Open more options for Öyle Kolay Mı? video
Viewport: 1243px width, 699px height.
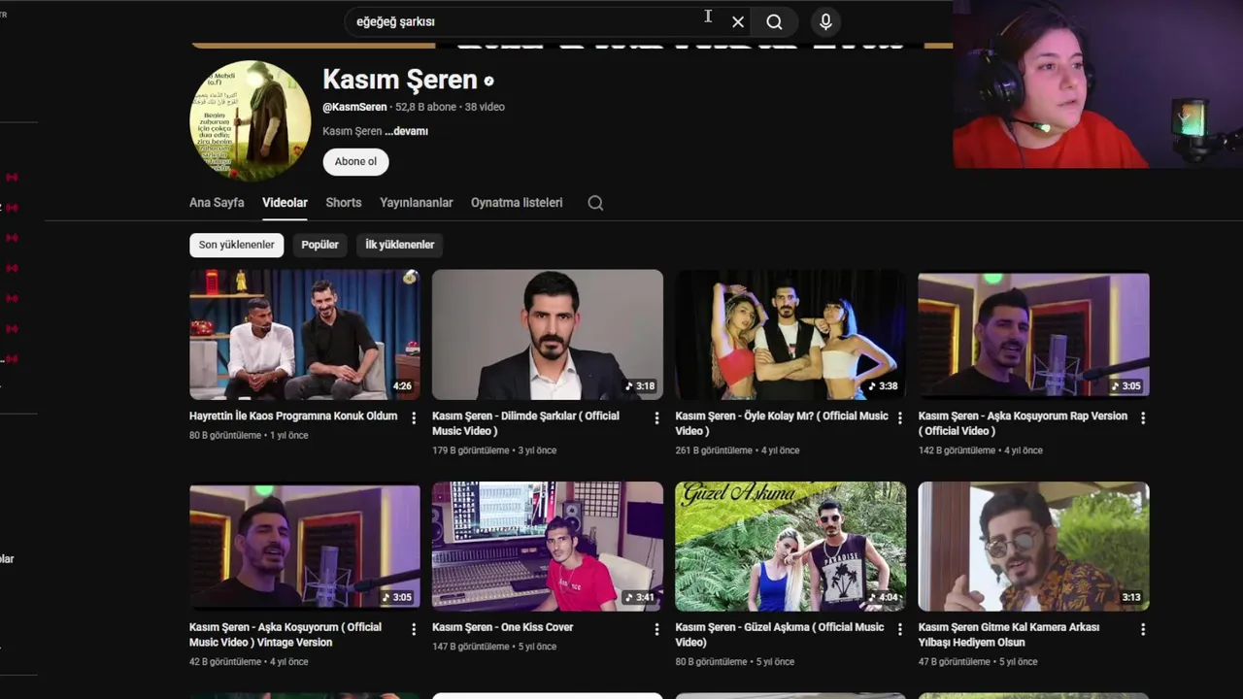tap(899, 417)
